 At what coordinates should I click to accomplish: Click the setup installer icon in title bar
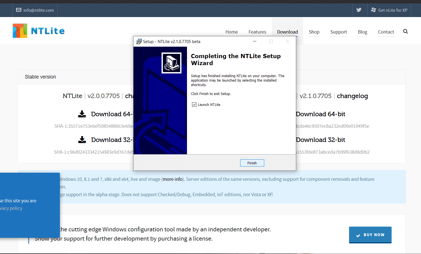click(x=139, y=42)
